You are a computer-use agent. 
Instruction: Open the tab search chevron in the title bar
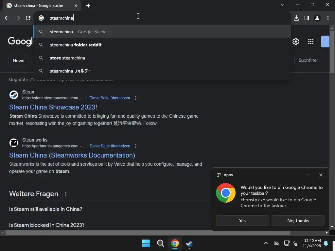(x=282, y=5)
